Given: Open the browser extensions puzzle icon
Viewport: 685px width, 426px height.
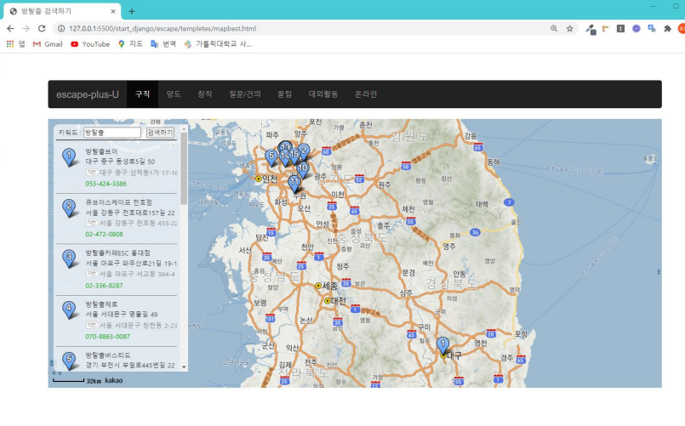Looking at the screenshot, I should pyautogui.click(x=667, y=28).
